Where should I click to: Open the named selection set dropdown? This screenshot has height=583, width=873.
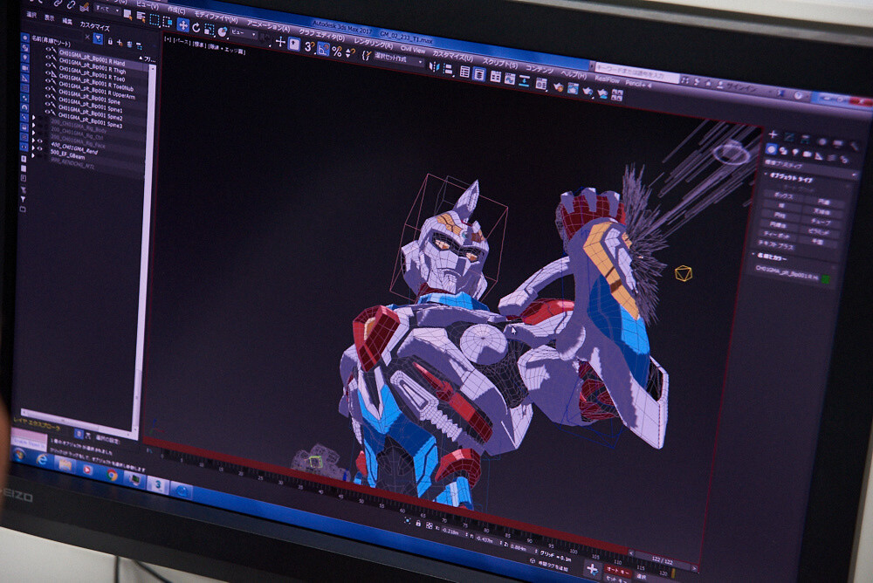[x=398, y=61]
